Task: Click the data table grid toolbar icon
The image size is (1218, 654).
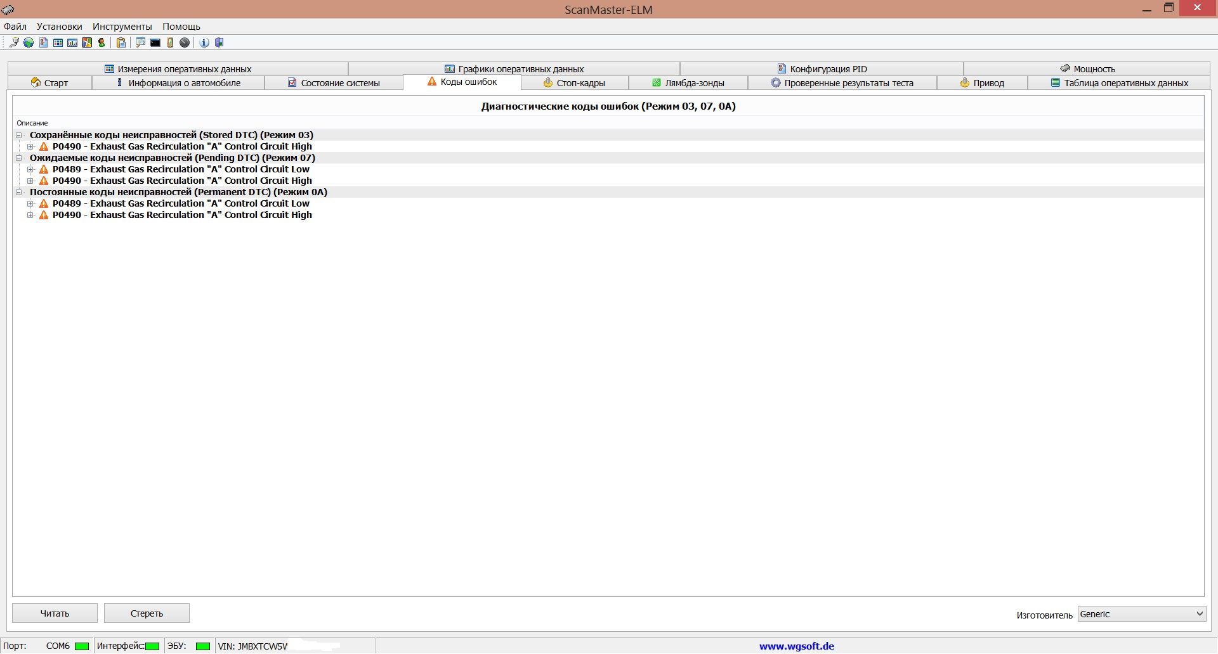Action: (x=58, y=42)
